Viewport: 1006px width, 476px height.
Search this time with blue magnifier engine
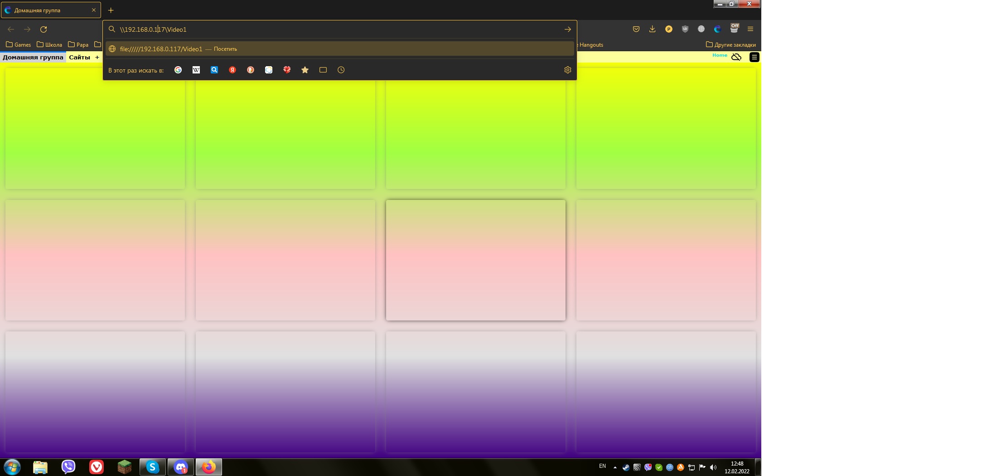tap(214, 70)
